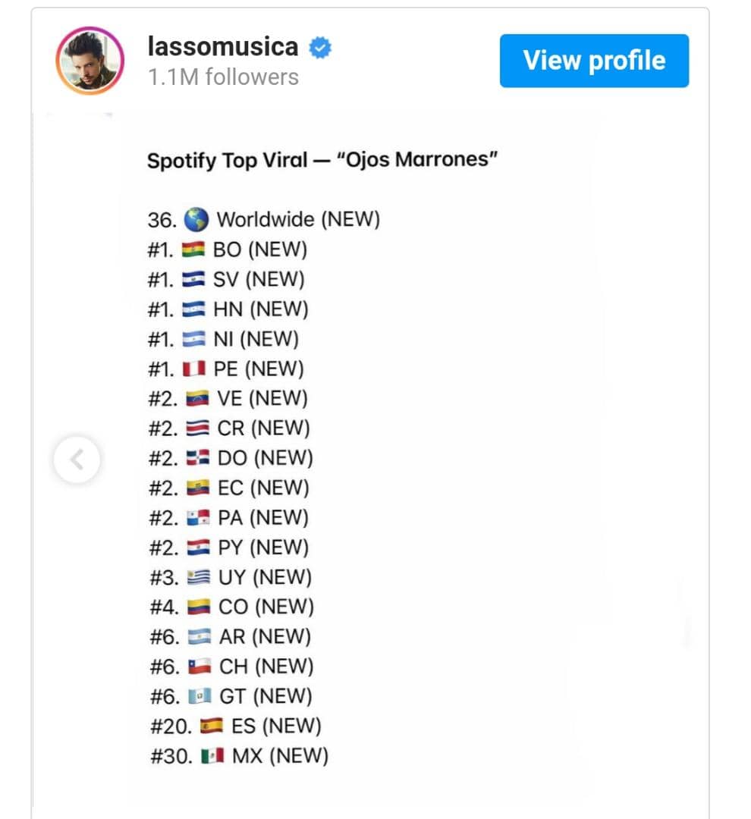The image size is (751, 819).
Task: Click the Venezuela flag beside VE
Action: pyautogui.click(x=197, y=399)
